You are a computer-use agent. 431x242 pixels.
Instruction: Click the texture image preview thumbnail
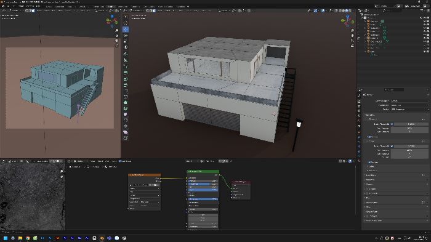(33, 197)
